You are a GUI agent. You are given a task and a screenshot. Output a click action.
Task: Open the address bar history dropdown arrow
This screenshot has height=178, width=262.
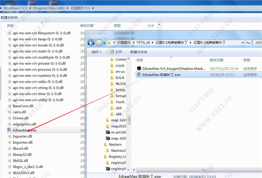[242, 43]
